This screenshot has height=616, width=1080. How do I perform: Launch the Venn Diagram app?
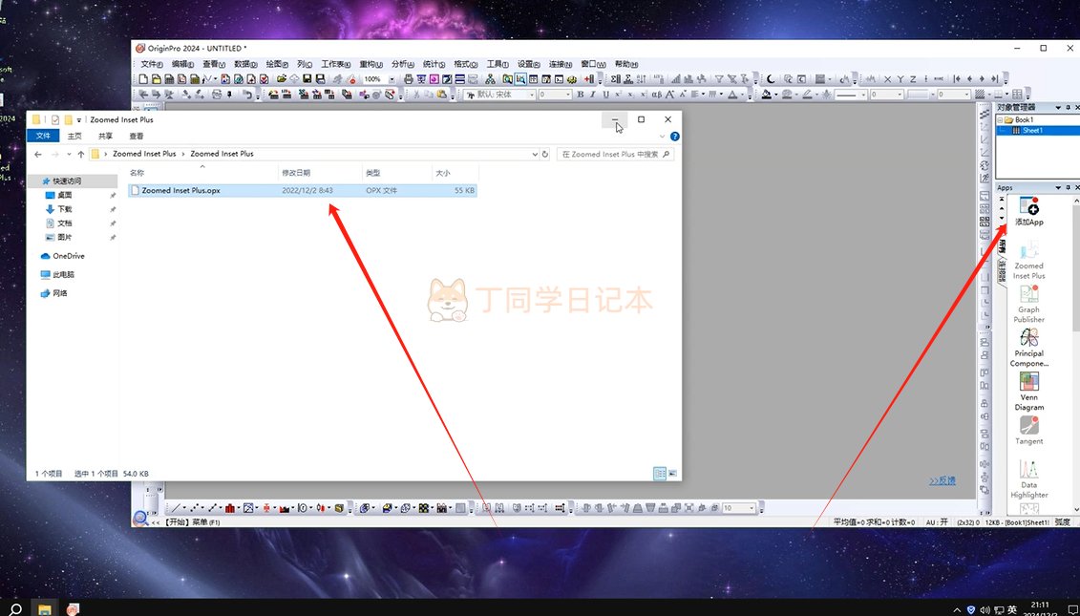tap(1029, 392)
